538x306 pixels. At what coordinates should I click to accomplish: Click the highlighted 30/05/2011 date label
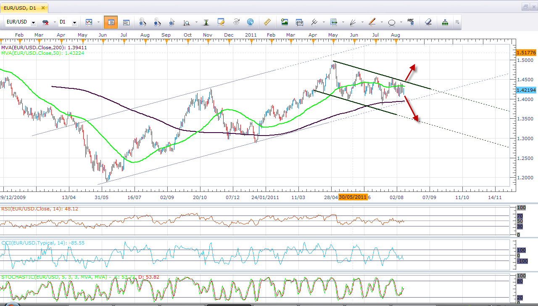click(x=353, y=197)
